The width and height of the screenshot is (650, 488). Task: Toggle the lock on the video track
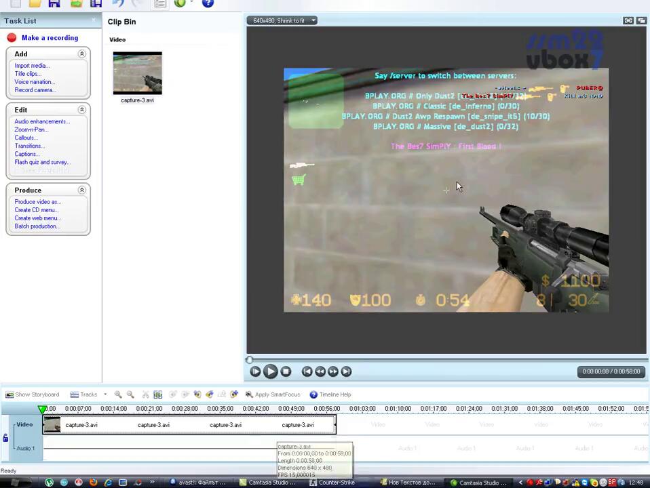tap(5, 438)
